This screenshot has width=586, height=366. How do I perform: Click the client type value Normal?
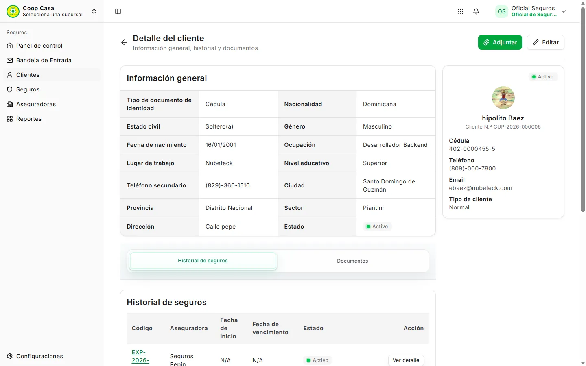[459, 207]
